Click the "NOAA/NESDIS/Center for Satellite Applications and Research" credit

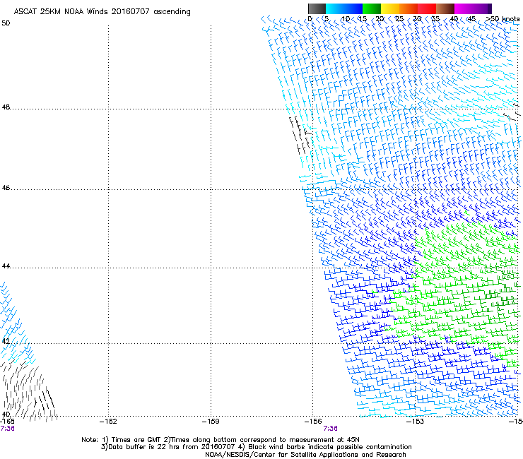coord(305,455)
